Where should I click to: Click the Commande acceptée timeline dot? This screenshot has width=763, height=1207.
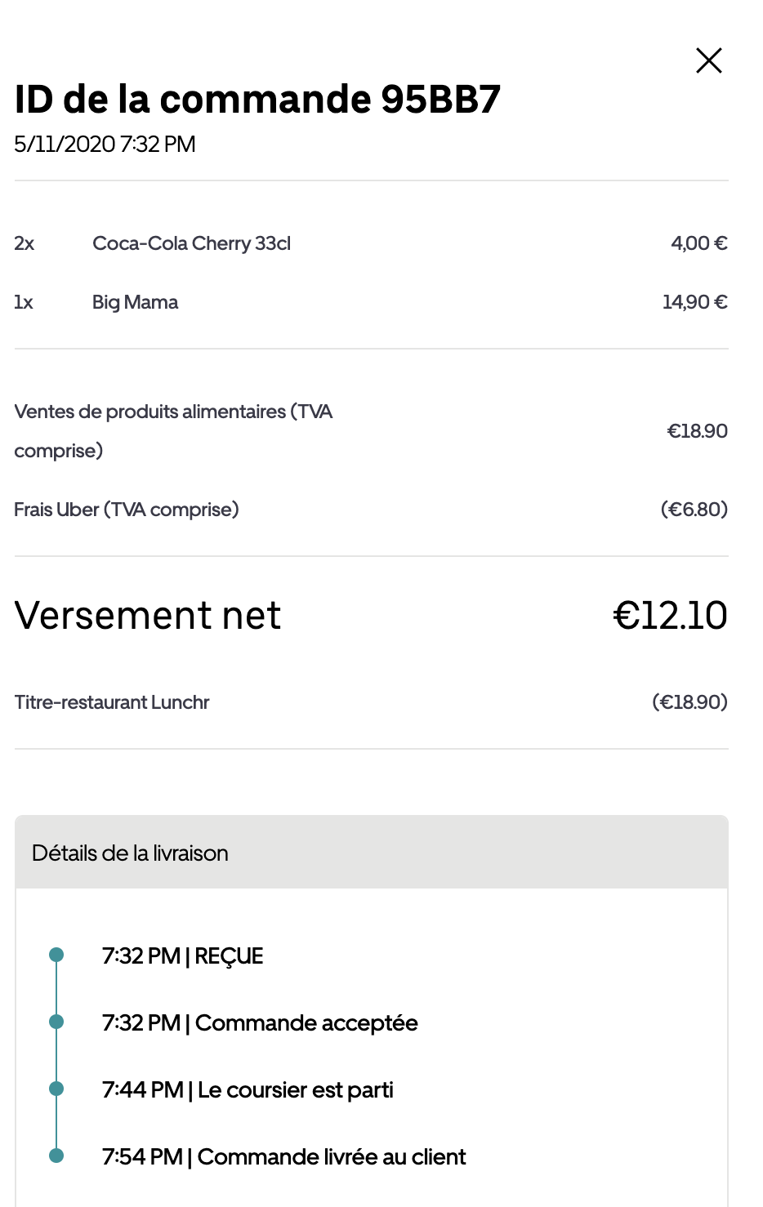56,1022
